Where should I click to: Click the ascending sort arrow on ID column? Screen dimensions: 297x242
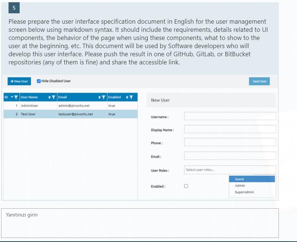(11, 97)
